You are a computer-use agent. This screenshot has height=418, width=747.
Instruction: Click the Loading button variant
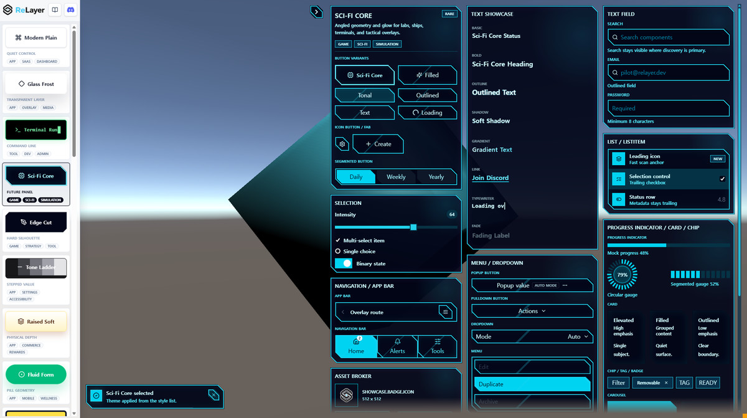(x=428, y=113)
